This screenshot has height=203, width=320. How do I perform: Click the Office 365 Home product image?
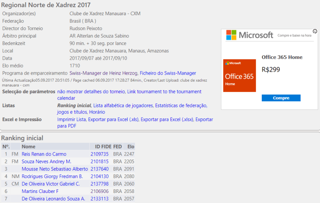239,76
